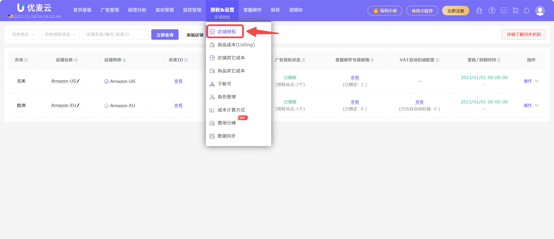Click the info icon next to 更新/到期时间 header
554x239 pixels.
coord(499,60)
